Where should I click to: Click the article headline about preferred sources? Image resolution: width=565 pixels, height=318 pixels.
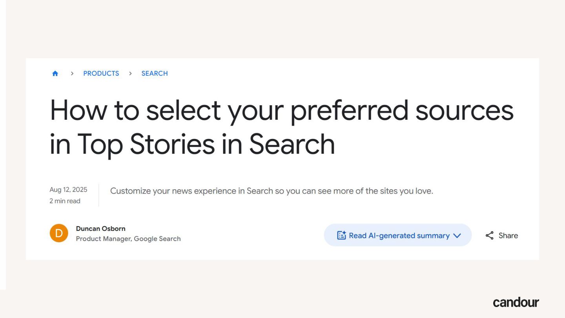coord(281,127)
